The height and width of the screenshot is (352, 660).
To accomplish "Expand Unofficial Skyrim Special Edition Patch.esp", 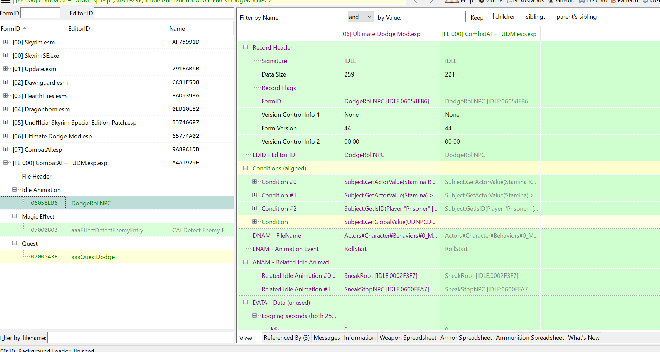I will (5, 122).
